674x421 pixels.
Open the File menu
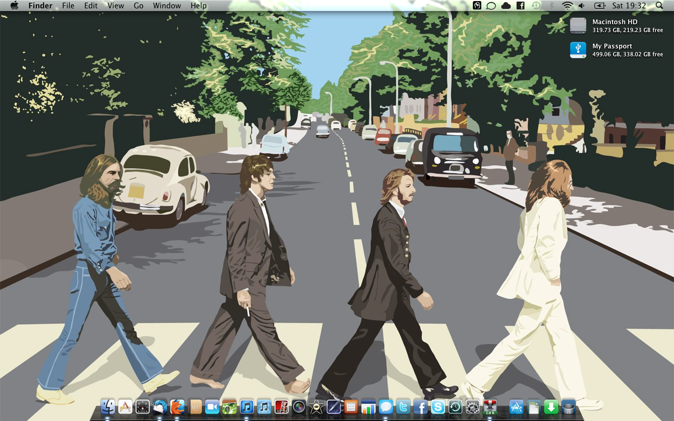click(68, 6)
